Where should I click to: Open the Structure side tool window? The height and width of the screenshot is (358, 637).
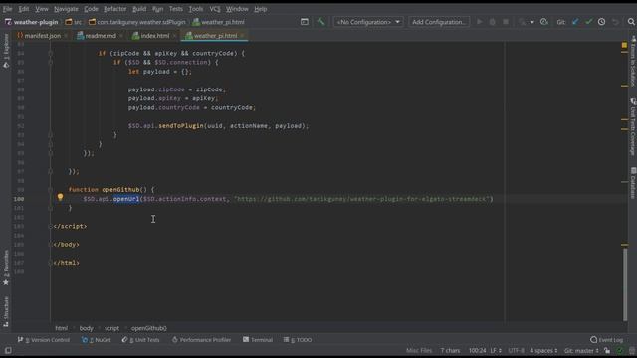(x=6, y=311)
